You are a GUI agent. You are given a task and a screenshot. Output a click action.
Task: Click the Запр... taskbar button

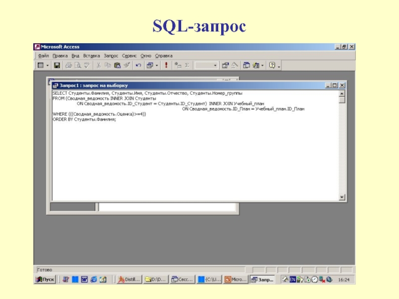262,280
